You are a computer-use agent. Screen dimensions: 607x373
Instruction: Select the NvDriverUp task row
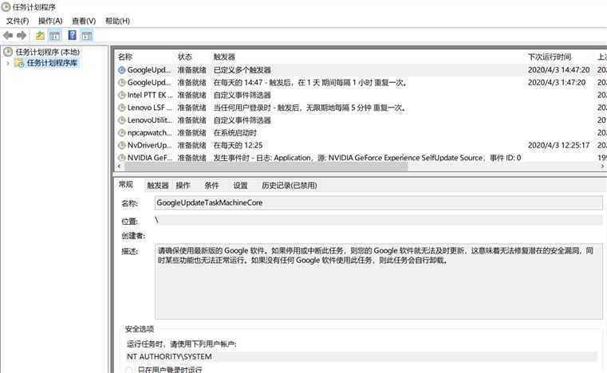pyautogui.click(x=361, y=146)
